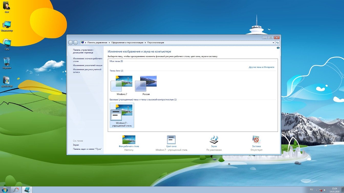Click the Заставка text link
344x193 pixels.
coord(256,146)
